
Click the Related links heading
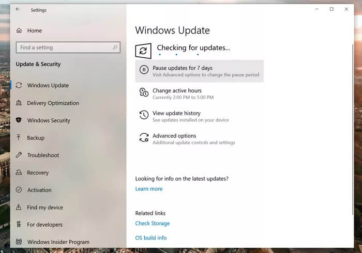[150, 213]
